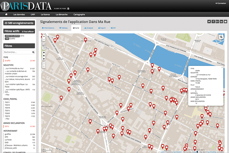Click the Paris Data logo
The height and width of the screenshot is (153, 229).
(x=26, y=6)
